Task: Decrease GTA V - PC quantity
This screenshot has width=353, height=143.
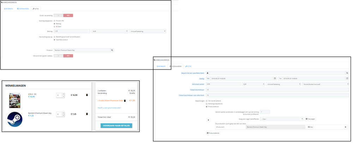Action: (x=63, y=97)
